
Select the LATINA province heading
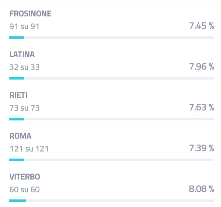tap(22, 54)
